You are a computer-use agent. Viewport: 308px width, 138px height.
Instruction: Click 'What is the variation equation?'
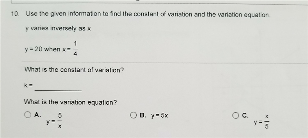click(70, 102)
